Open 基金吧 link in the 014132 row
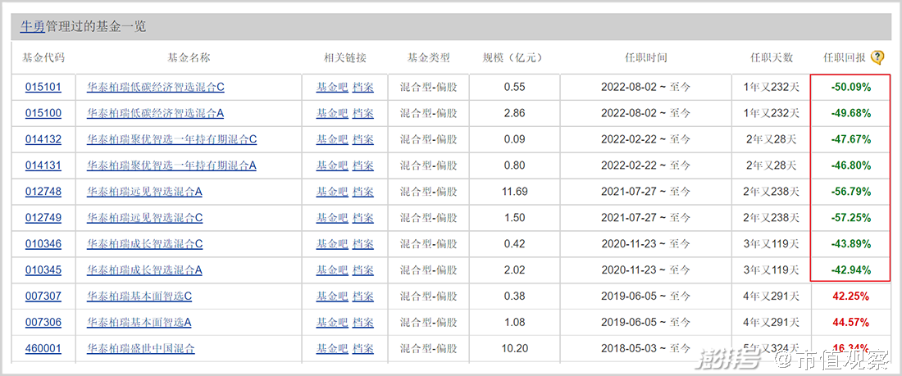Image resolution: width=902 pixels, height=376 pixels. coord(332,139)
